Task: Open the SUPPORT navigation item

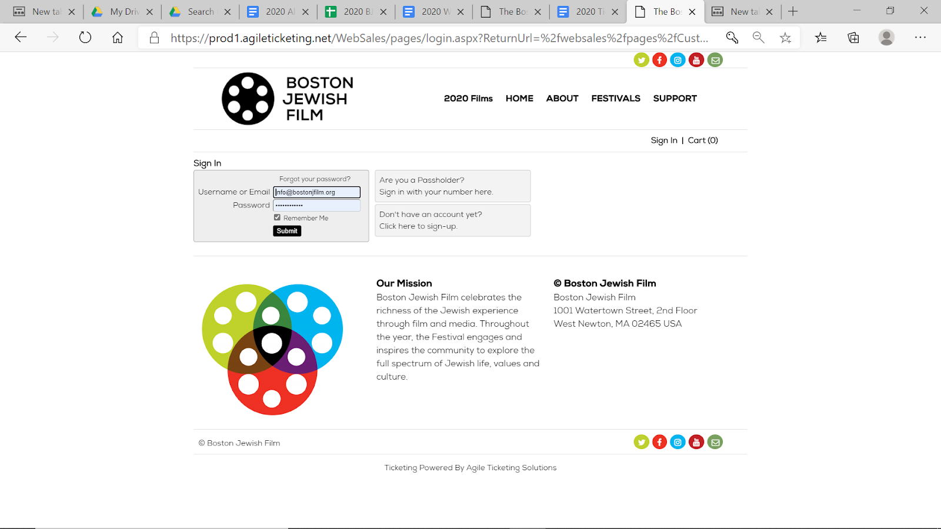Action: pos(675,98)
